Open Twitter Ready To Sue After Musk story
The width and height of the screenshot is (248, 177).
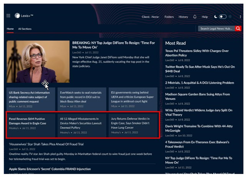[200, 69]
